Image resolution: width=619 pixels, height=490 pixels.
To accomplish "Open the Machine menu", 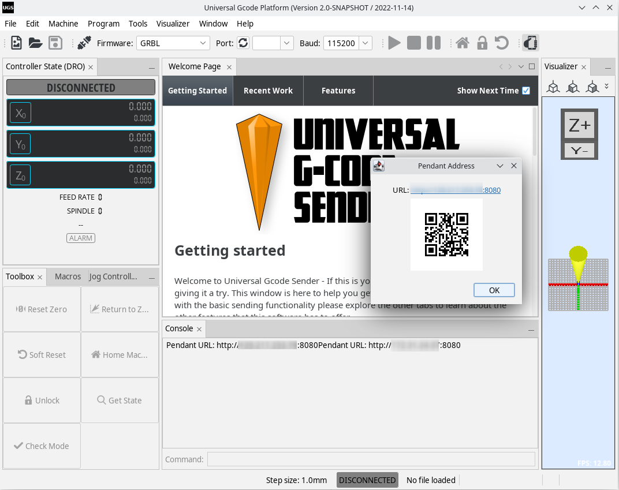I will point(63,24).
